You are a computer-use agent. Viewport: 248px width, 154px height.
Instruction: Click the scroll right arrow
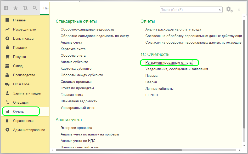(x=239, y=150)
